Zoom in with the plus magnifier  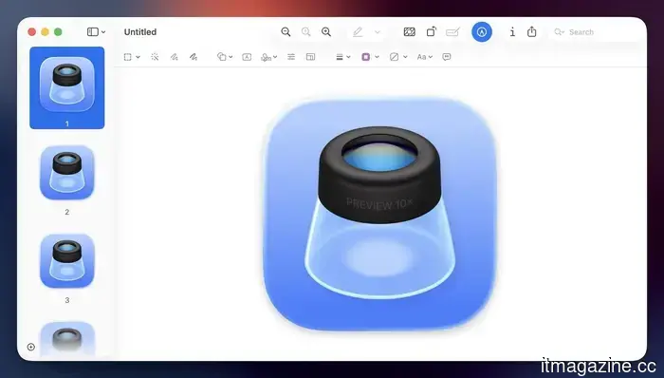tap(326, 31)
